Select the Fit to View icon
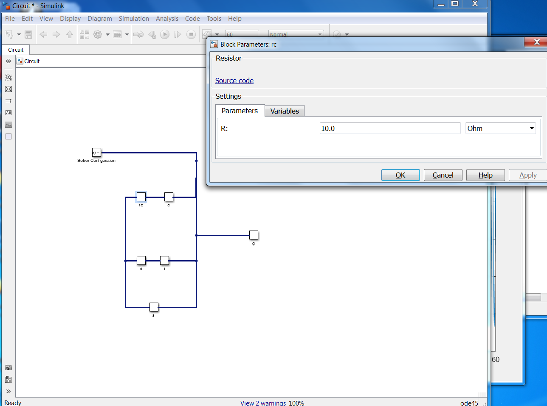The image size is (547, 406). point(8,89)
